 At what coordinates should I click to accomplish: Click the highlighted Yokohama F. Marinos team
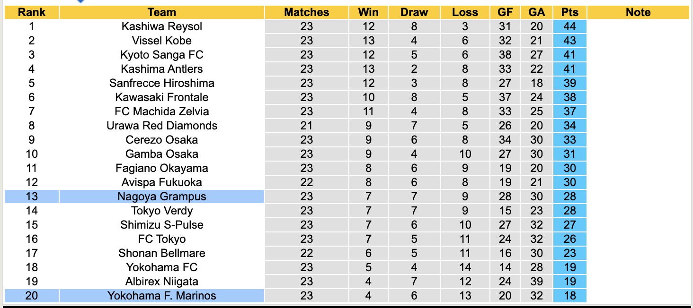click(161, 296)
